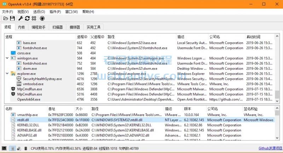Switch to the 内核 tab
Image resolution: width=283 pixels, height=153 pixels.
pyautogui.click(x=22, y=27)
